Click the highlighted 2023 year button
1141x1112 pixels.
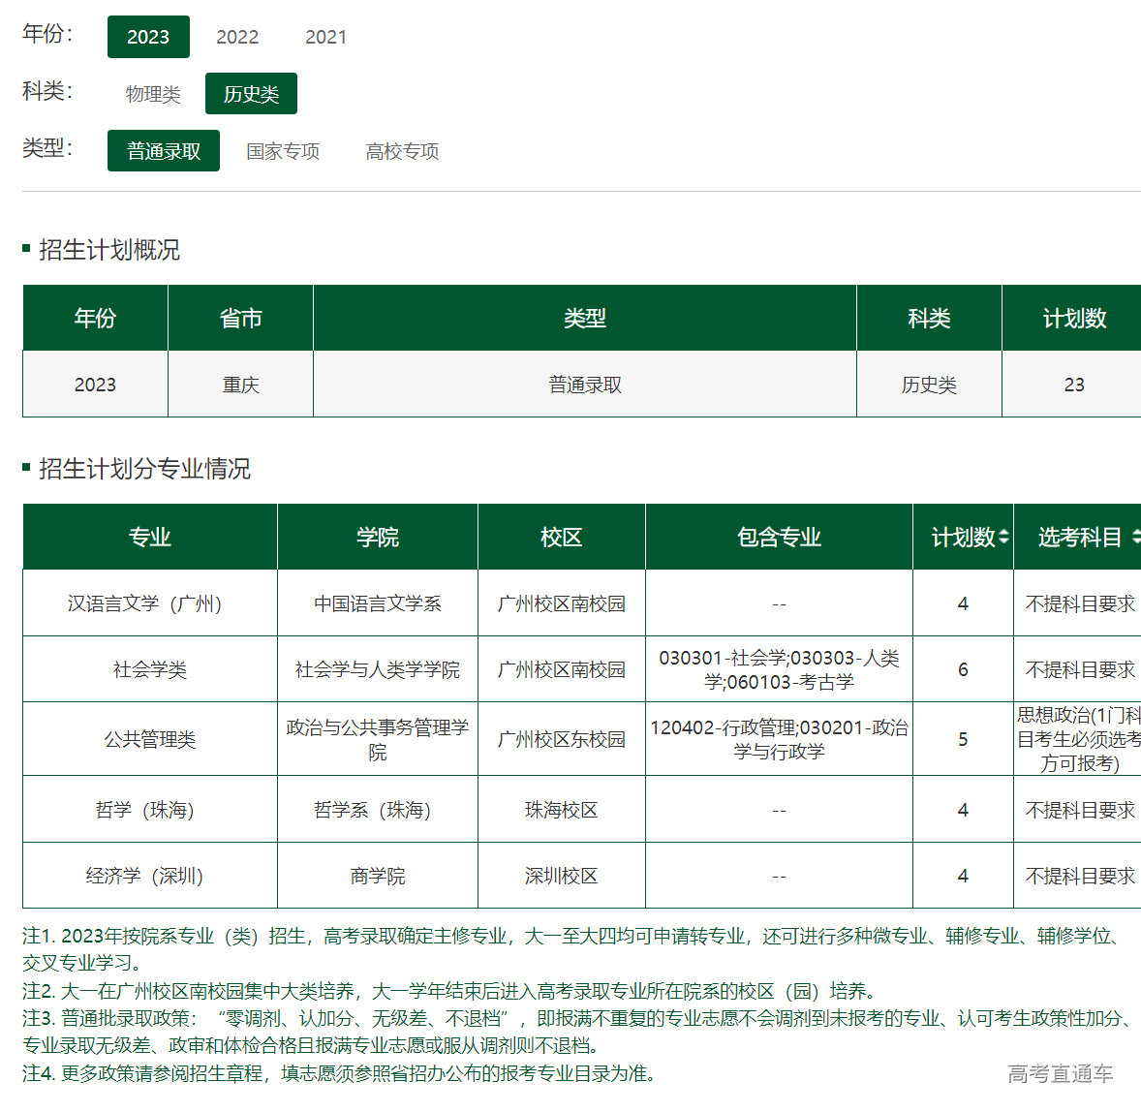pyautogui.click(x=148, y=36)
